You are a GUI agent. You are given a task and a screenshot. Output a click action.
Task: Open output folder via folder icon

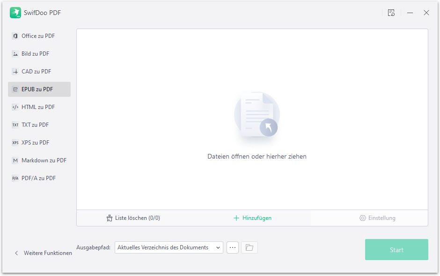coord(249,247)
